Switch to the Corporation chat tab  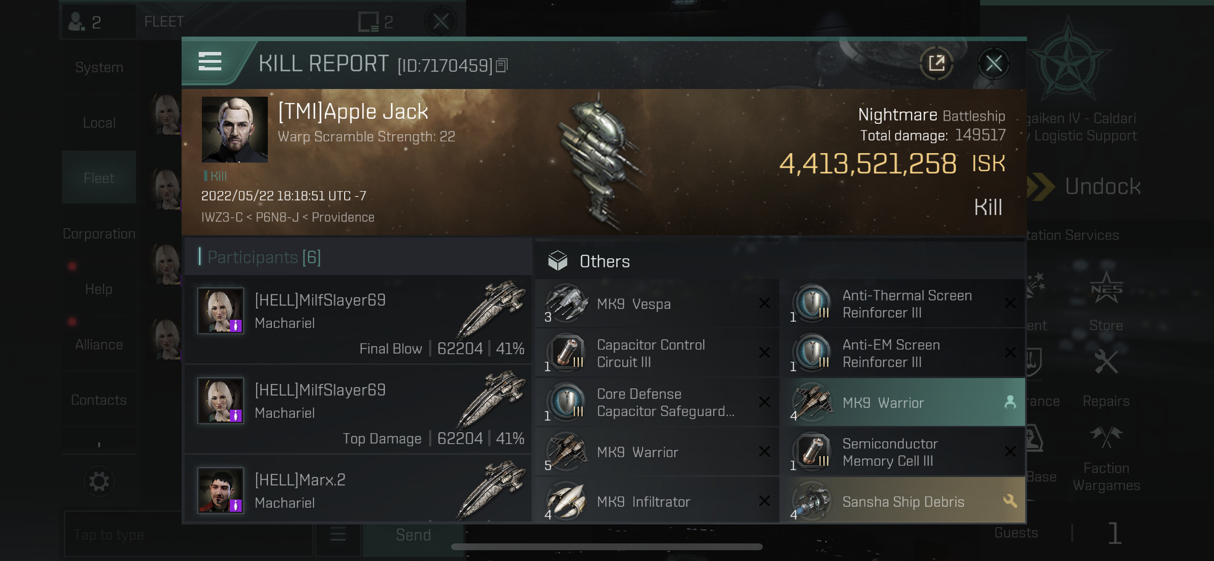(x=99, y=234)
